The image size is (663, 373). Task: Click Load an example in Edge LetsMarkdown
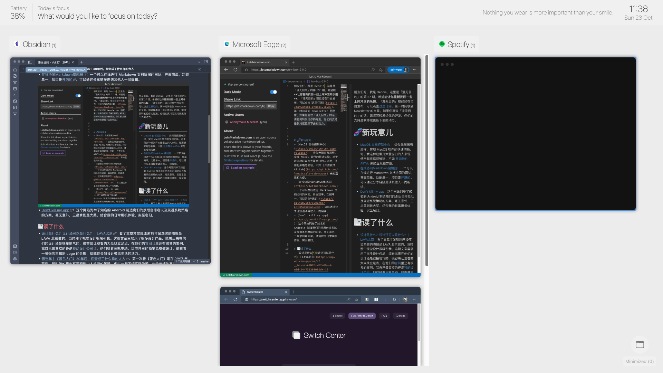(240, 168)
